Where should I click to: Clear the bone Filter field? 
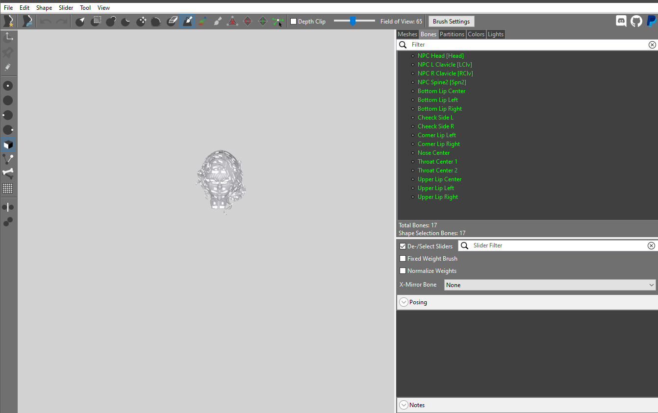(652, 45)
